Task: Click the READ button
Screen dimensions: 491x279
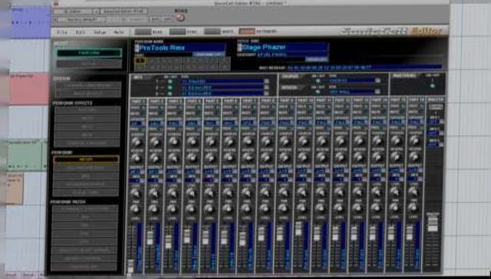Action: coord(143,32)
